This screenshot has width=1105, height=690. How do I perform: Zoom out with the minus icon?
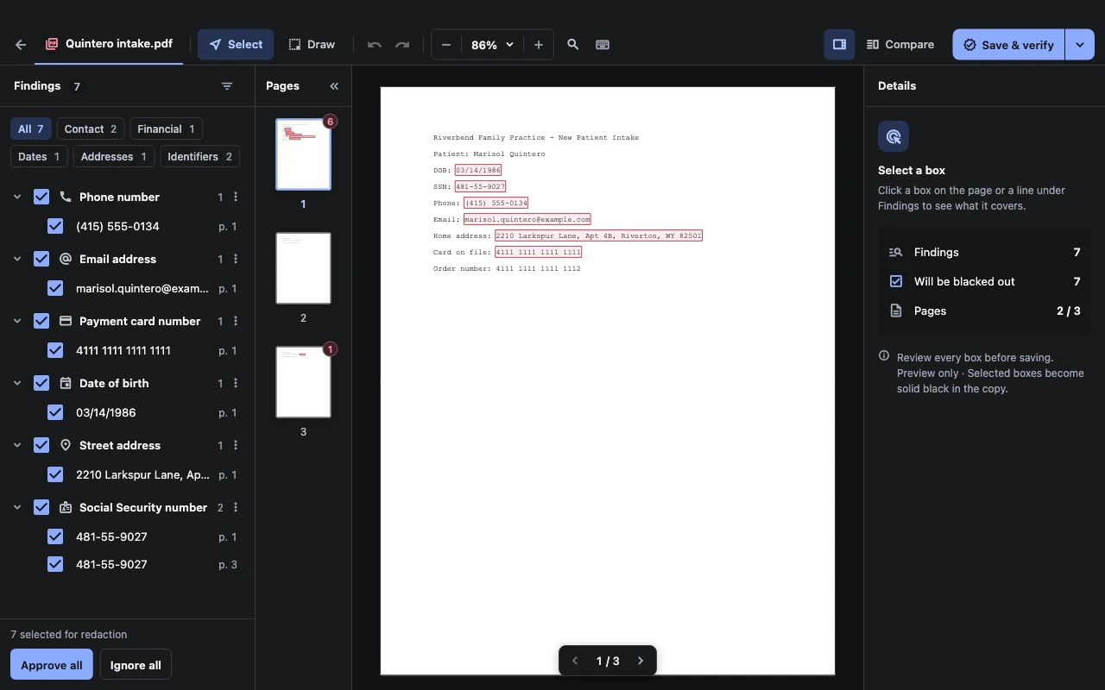(x=446, y=45)
